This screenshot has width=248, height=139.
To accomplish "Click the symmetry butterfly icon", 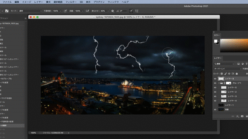I will tap(137, 11).
